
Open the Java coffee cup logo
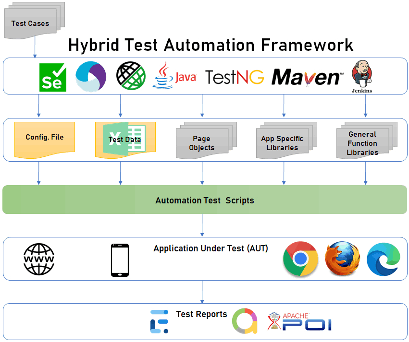click(174, 75)
